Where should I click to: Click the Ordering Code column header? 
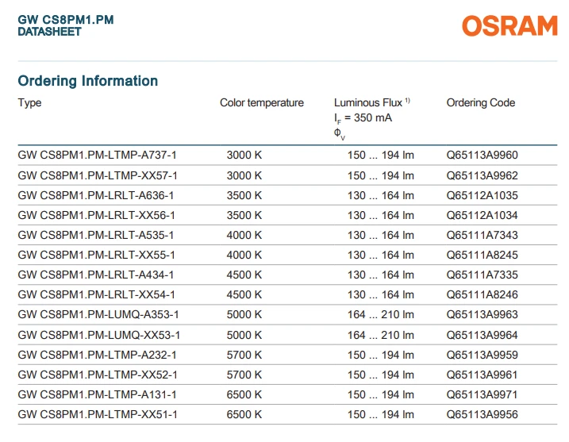(481, 103)
